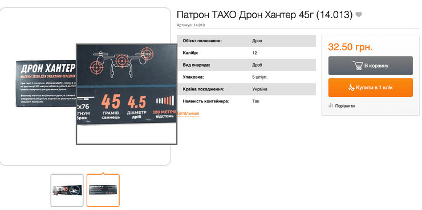
Task: Click «Артикул: 14.013» text
Action: pos(191,25)
